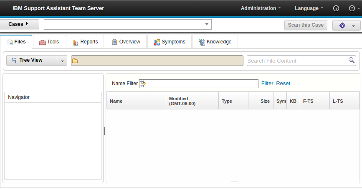Click the Search File Content field

pos(297,61)
